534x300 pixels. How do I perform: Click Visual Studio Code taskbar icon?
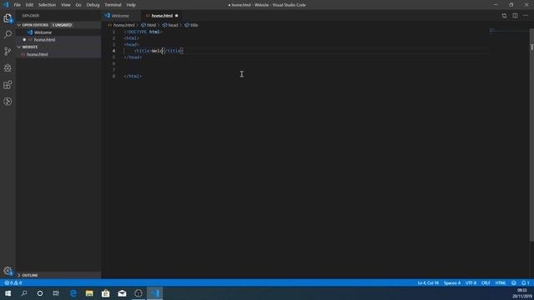pyautogui.click(x=155, y=293)
